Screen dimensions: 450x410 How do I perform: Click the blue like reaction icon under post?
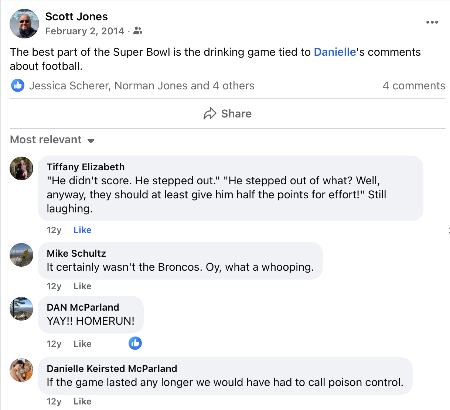pyautogui.click(x=18, y=86)
